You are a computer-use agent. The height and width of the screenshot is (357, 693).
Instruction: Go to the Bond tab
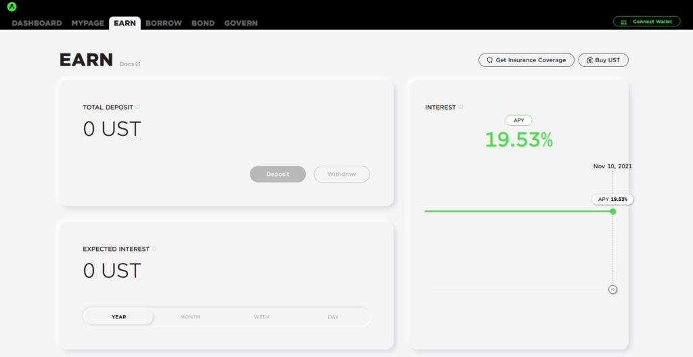pyautogui.click(x=203, y=23)
